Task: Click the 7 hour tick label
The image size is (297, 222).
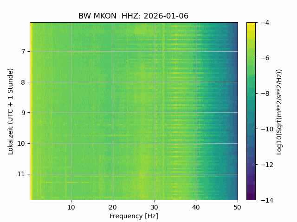Action: [23, 51]
